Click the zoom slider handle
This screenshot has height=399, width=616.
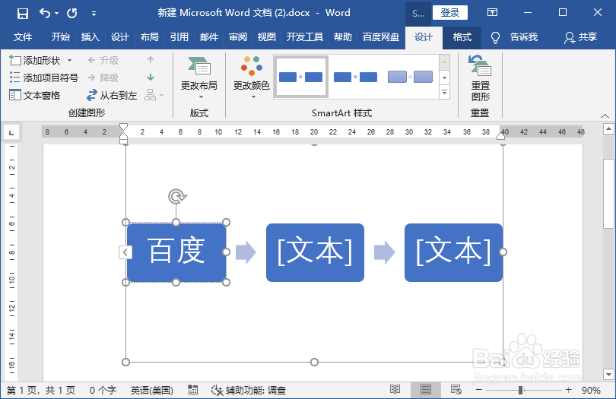coord(520,390)
